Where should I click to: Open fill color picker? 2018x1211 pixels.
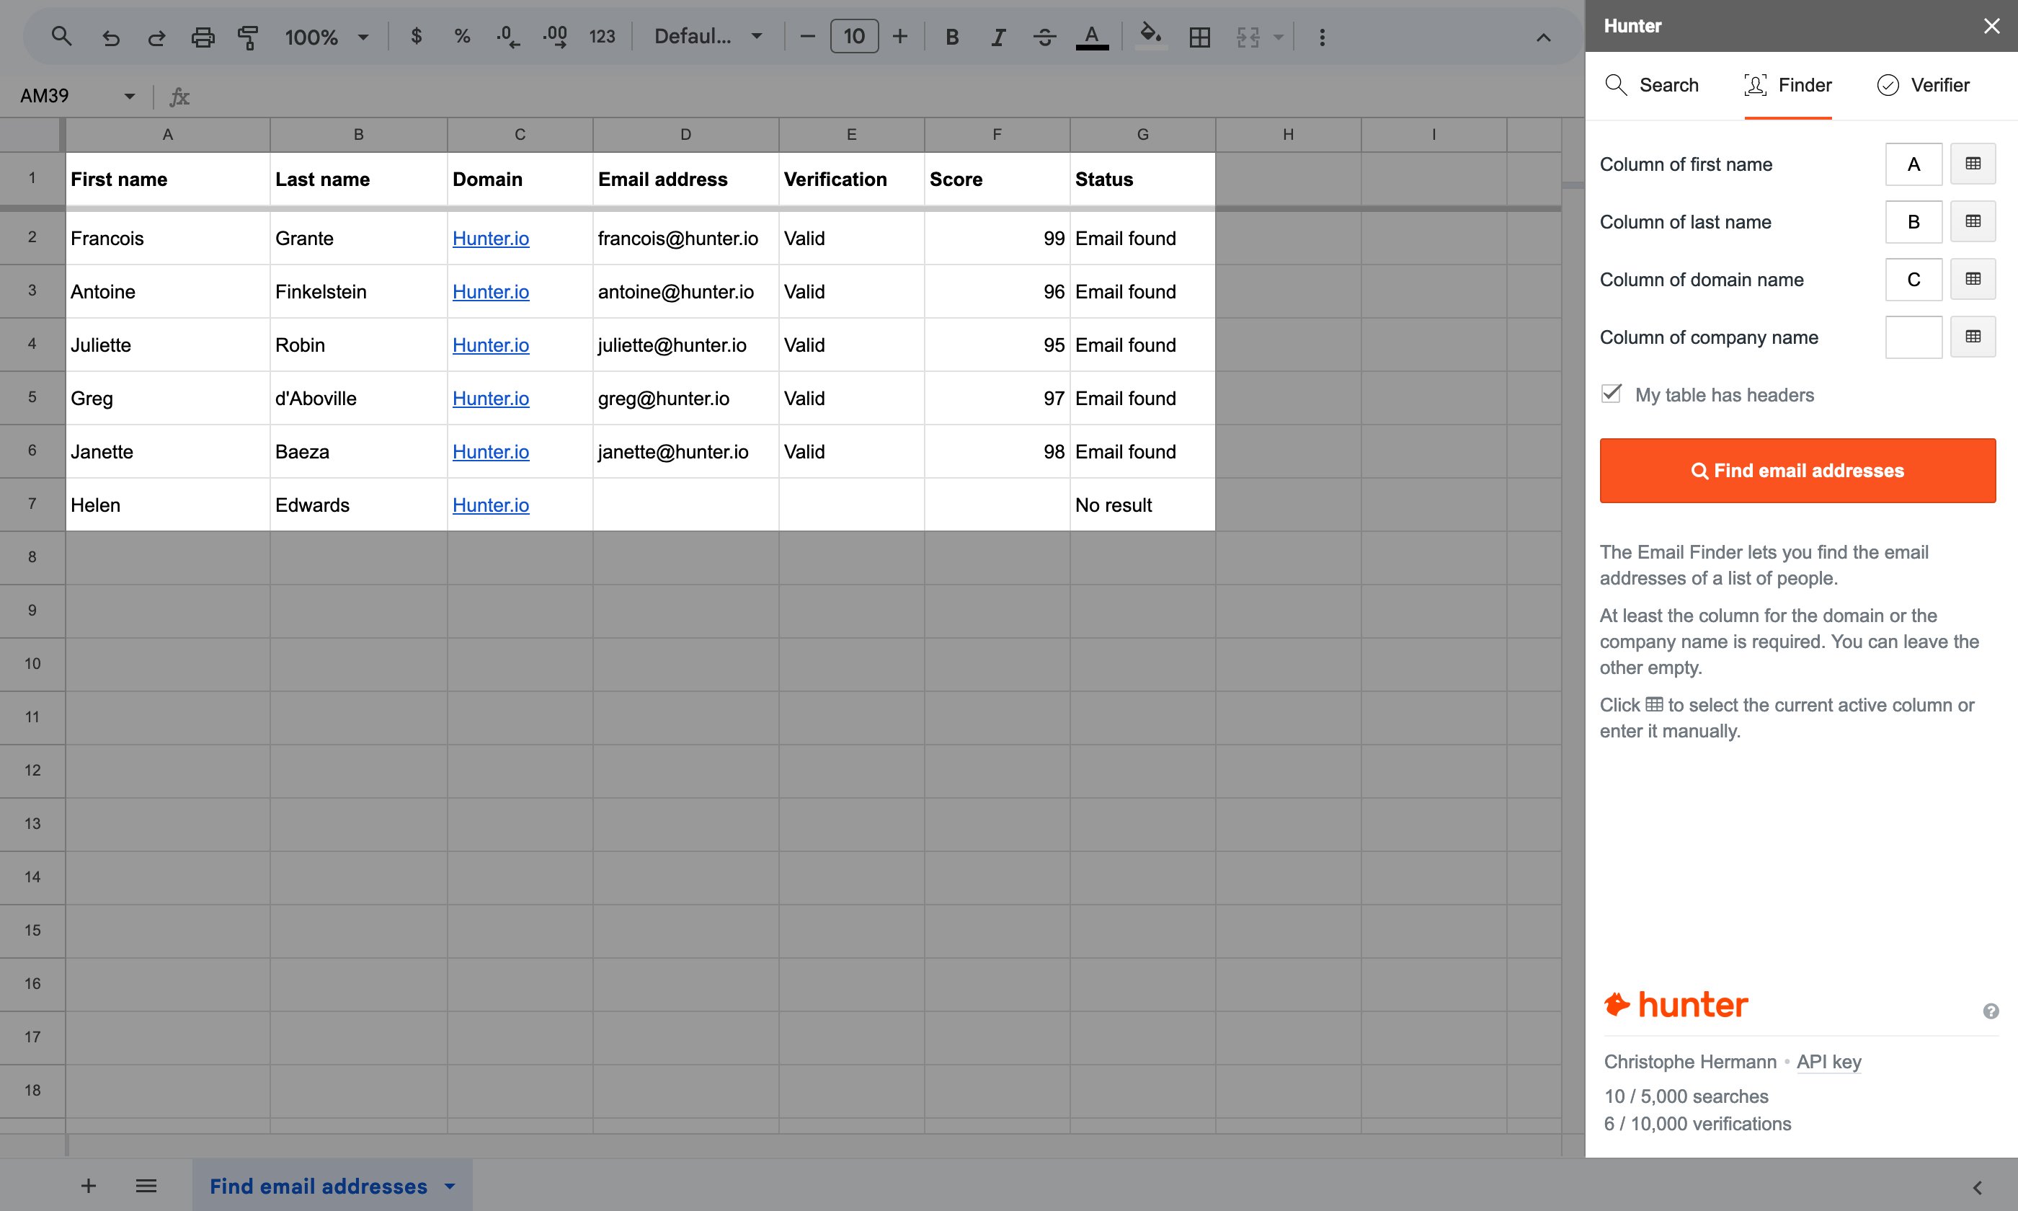[1150, 37]
